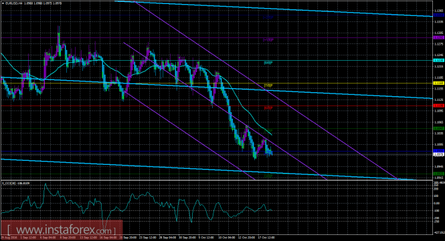Click the 17 Oct 12:00 time axis marker

(266, 238)
